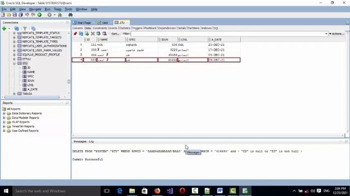Click the Insert Row icon

[x=87, y=34]
